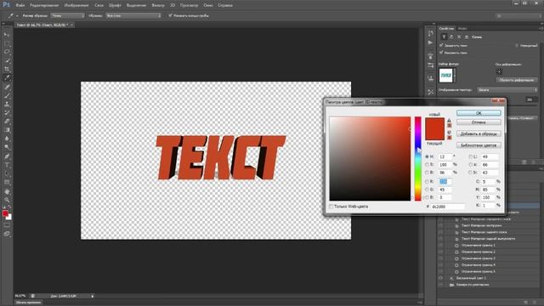Select the Magic Wand tool
Viewport: 544px width, 306px height.
pos(7,60)
